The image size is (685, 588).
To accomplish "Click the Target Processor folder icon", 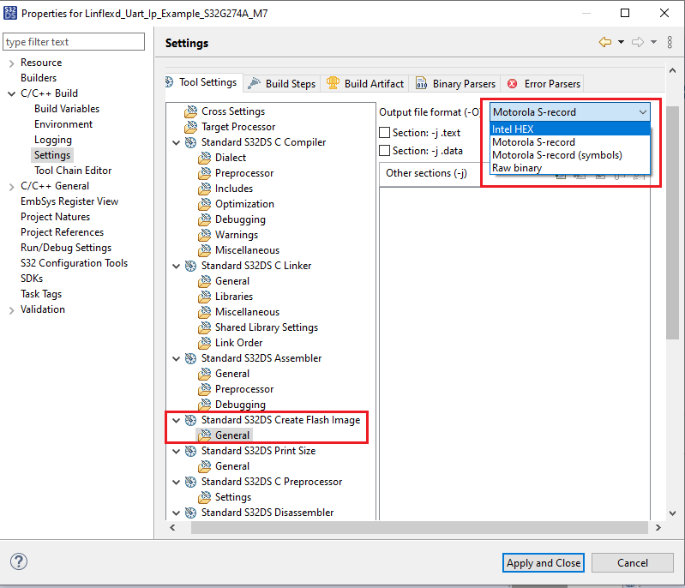I will pyautogui.click(x=190, y=127).
